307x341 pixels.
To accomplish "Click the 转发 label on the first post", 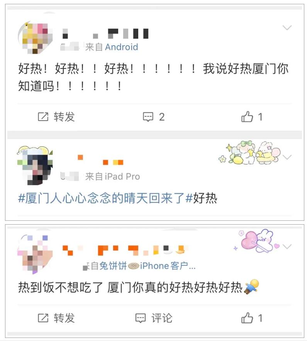I will point(64,117).
